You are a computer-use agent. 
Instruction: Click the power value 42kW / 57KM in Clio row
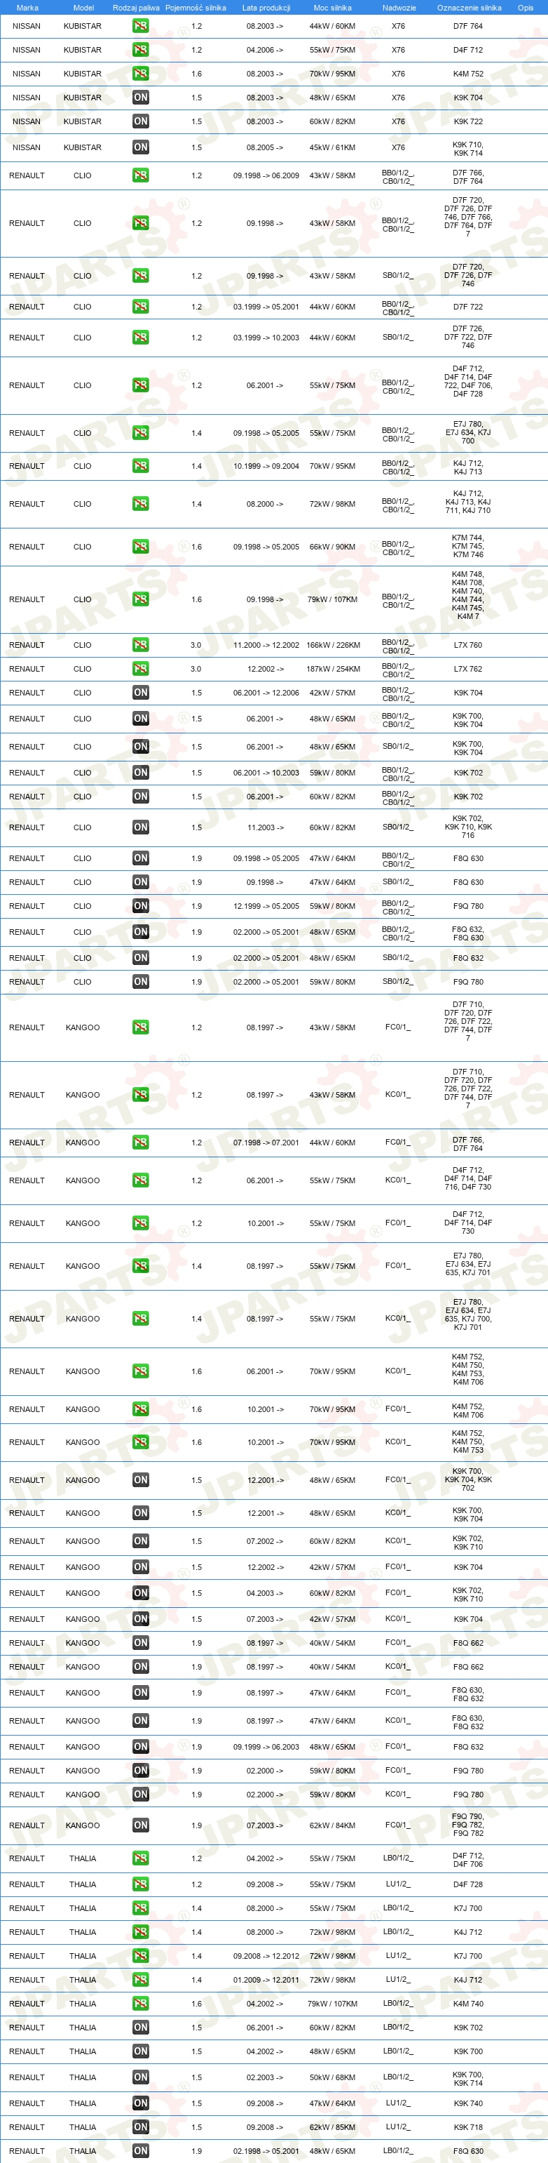coord(332,693)
